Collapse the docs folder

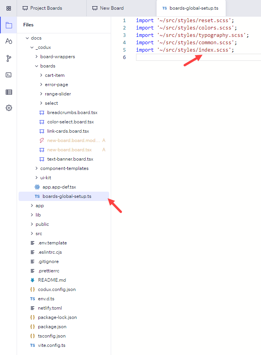(x=27, y=38)
